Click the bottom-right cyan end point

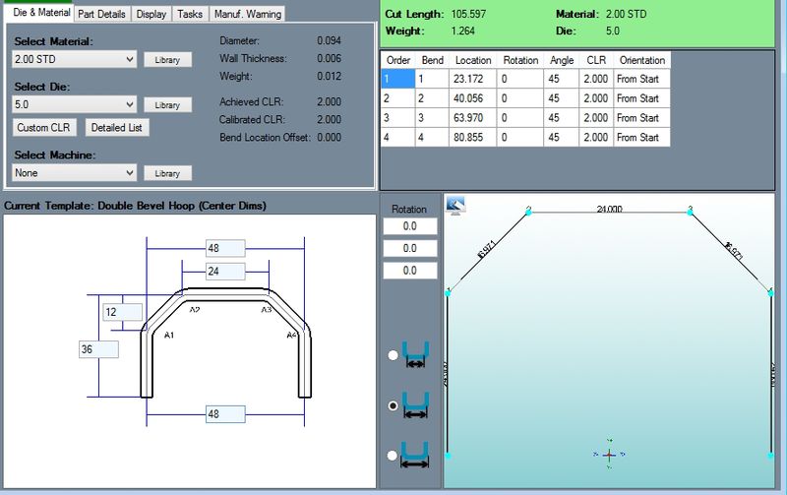pyautogui.click(x=771, y=457)
